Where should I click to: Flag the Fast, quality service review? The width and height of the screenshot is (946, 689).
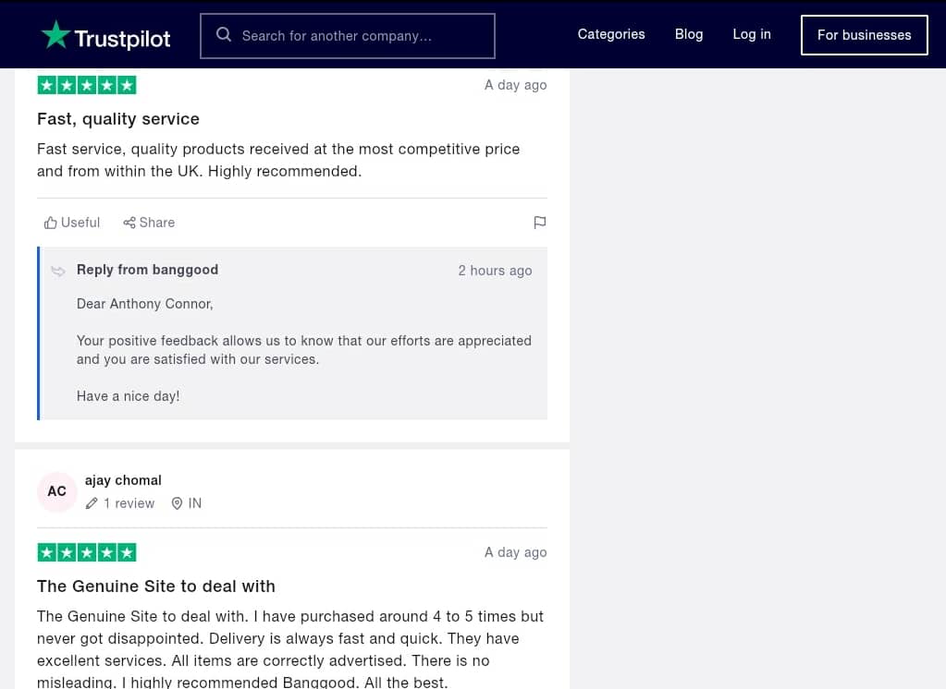click(x=540, y=223)
